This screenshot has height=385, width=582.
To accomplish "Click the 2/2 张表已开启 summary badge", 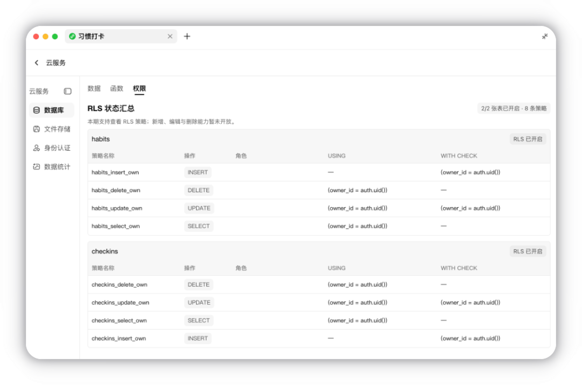I will (x=514, y=108).
